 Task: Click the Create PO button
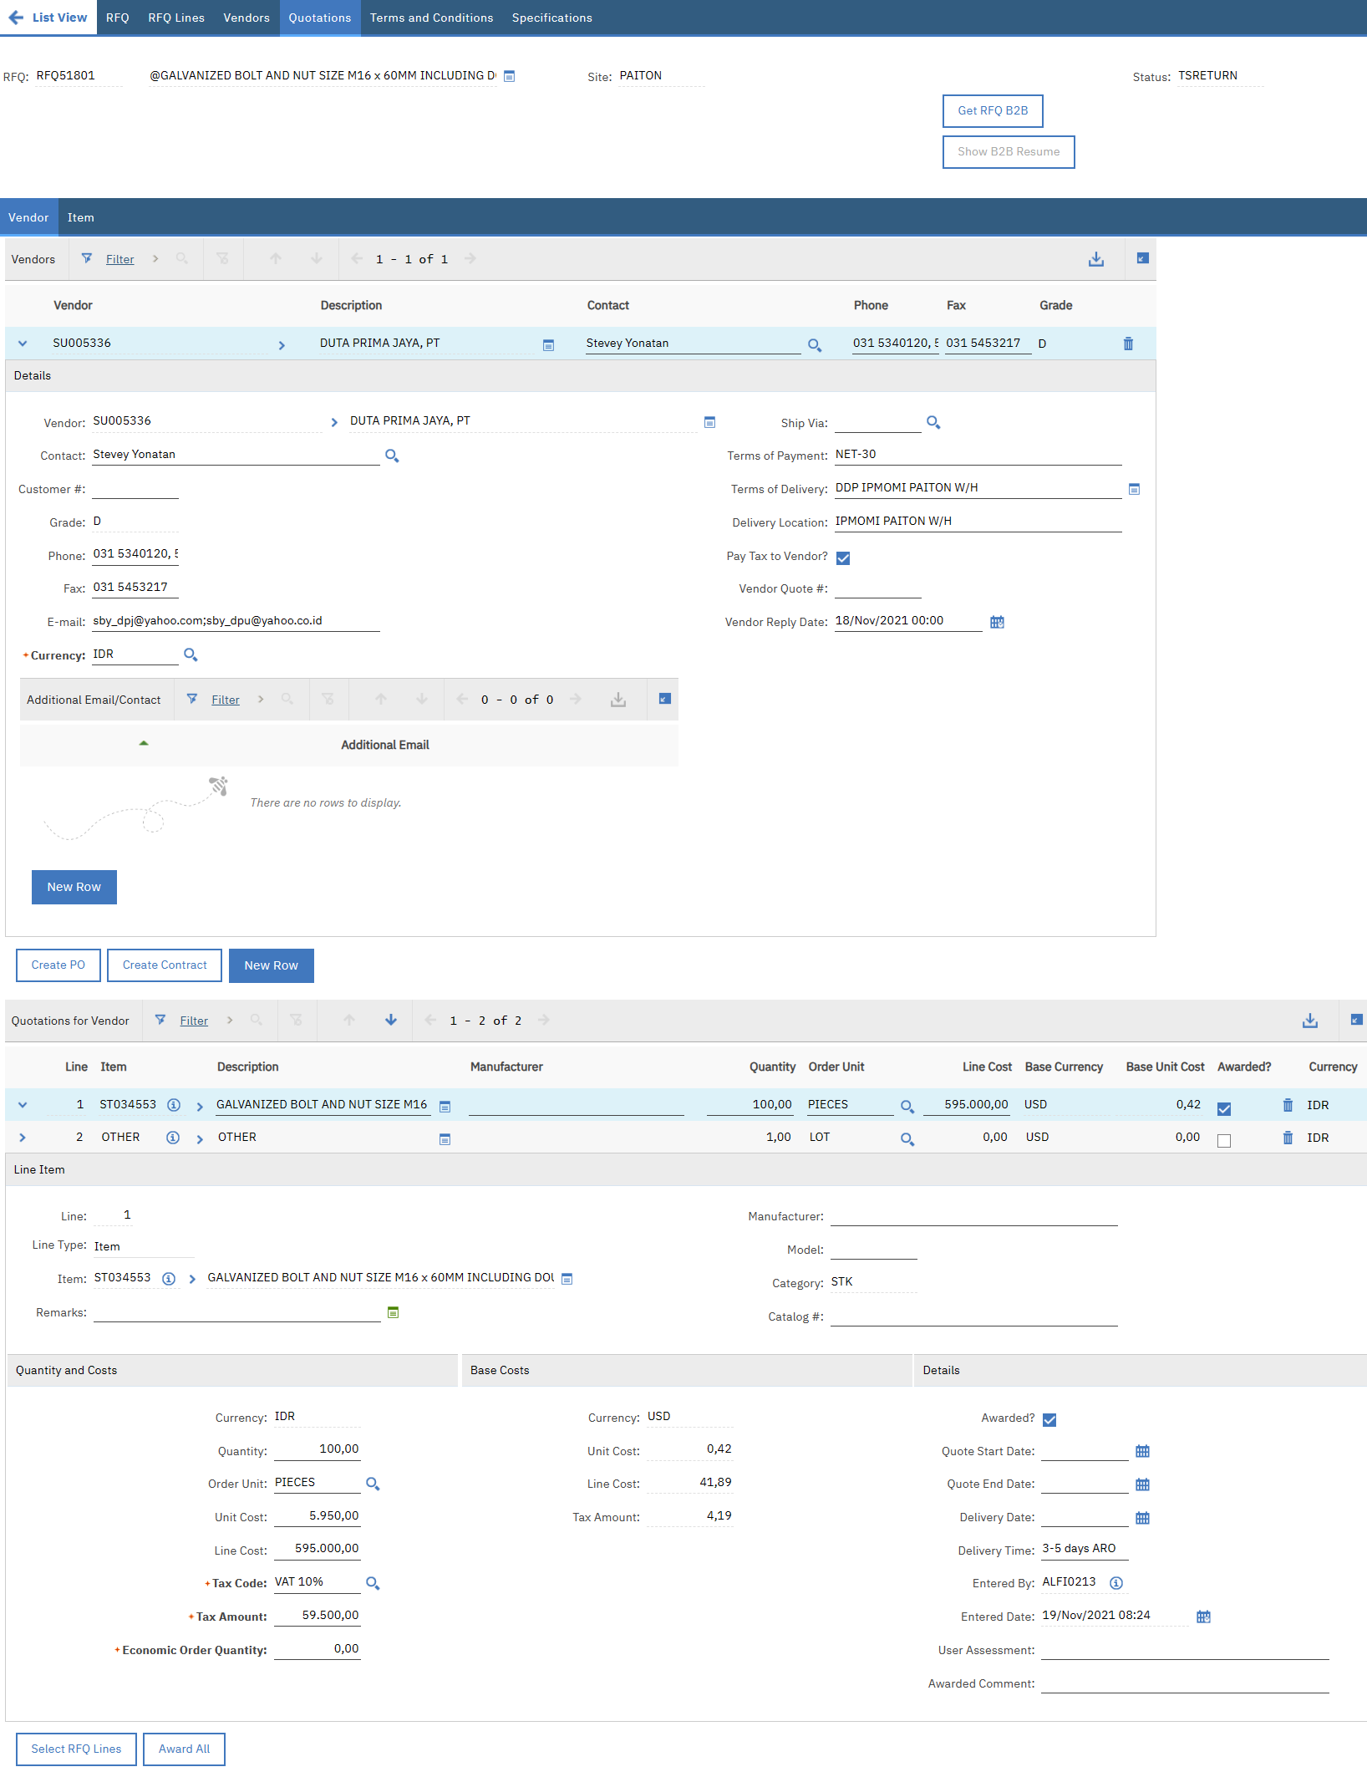click(58, 965)
